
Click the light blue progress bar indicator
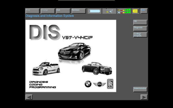tap(95, 11)
